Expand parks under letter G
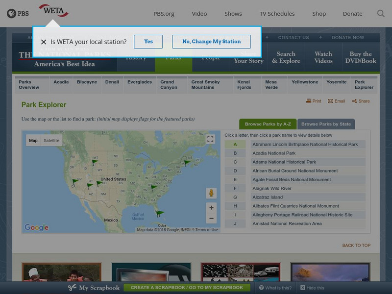Screen dimensions: 392x294 click(x=236, y=197)
